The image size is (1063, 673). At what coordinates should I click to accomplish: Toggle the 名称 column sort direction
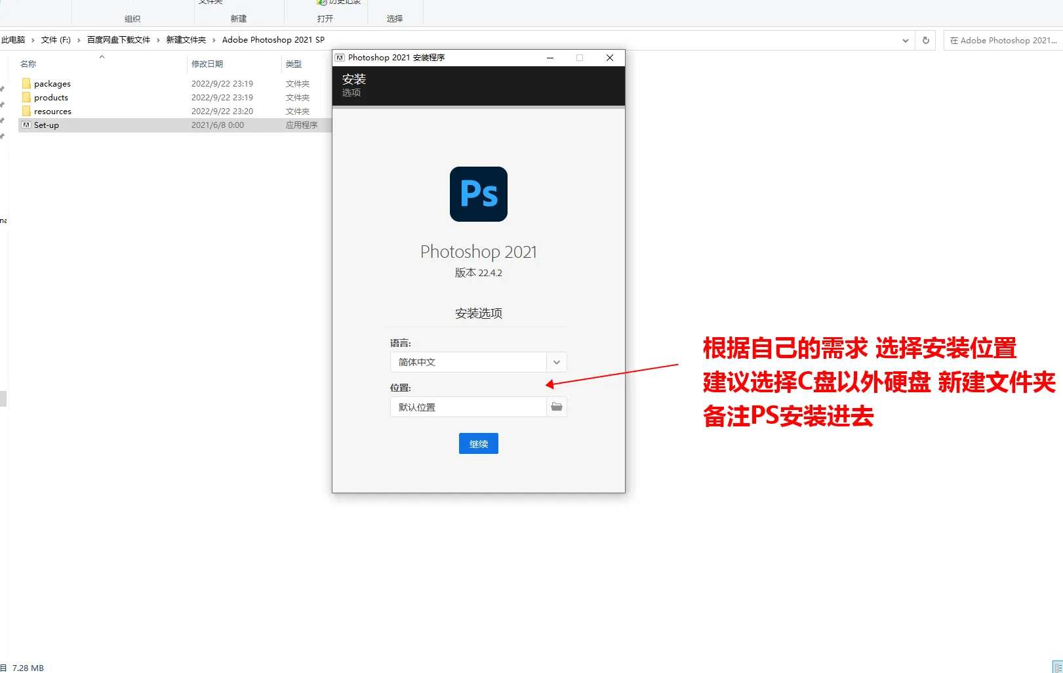[x=28, y=64]
